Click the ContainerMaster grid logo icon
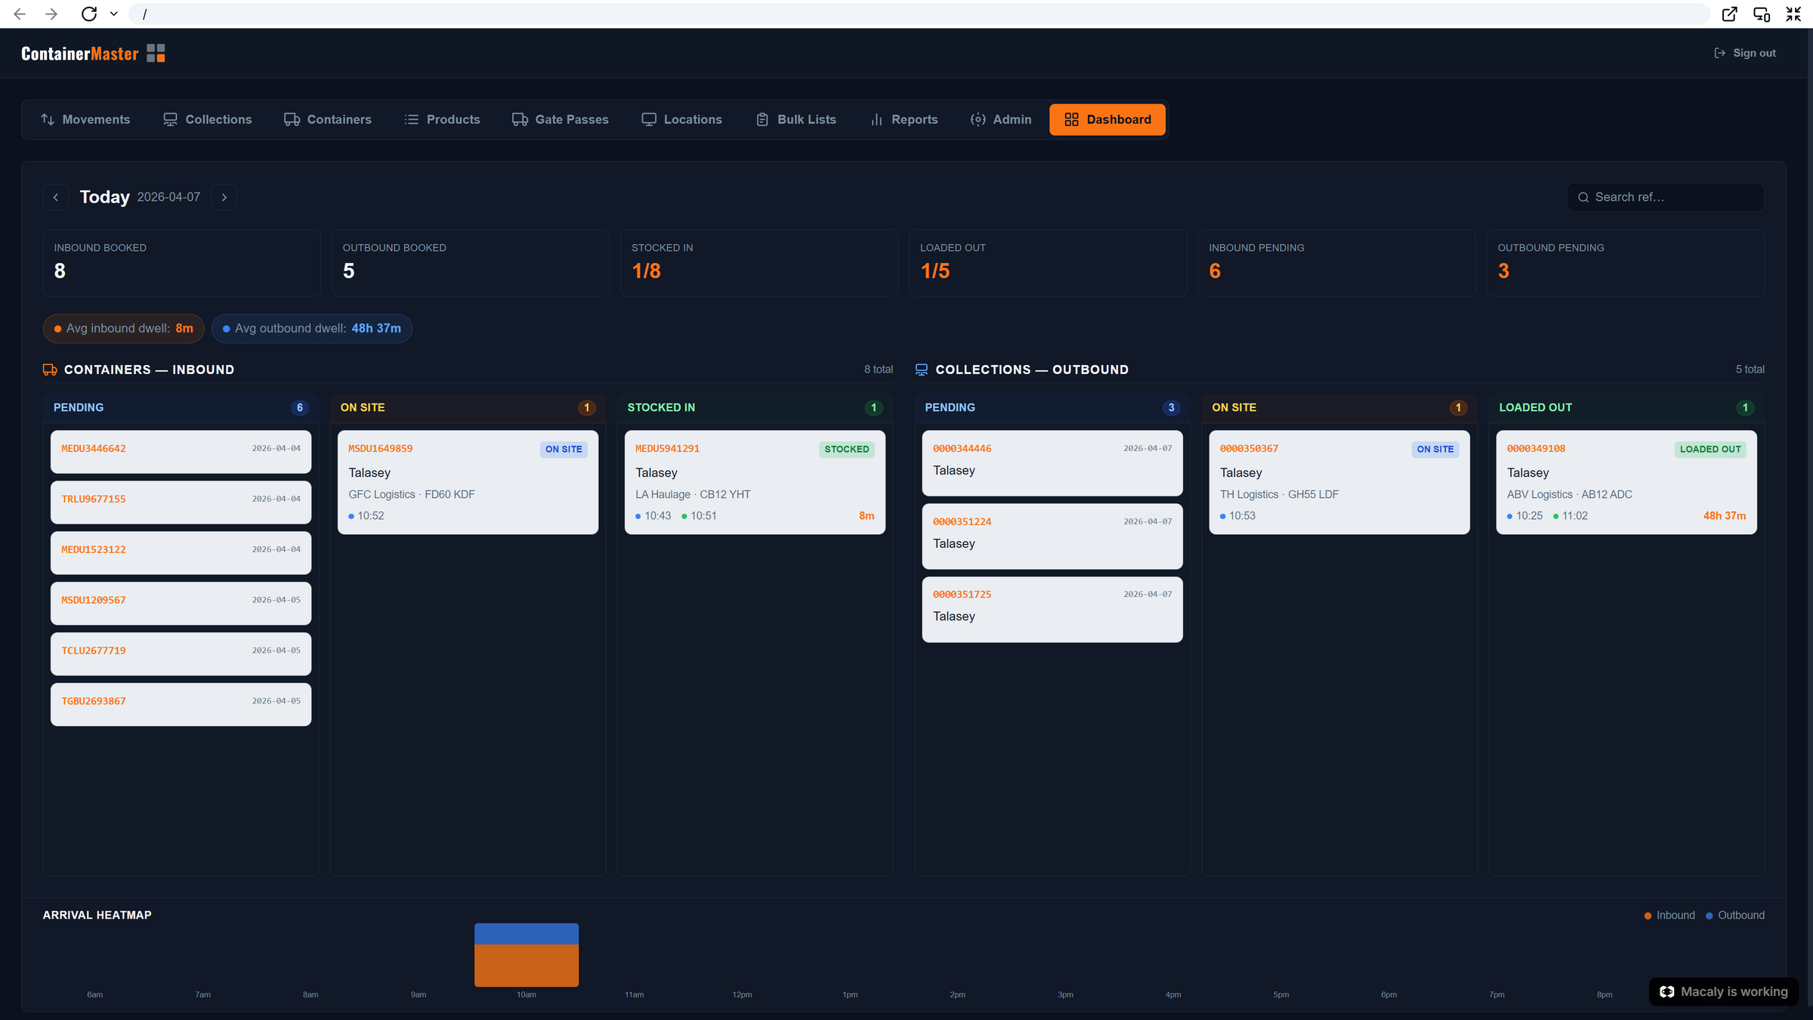Viewport: 1813px width, 1020px height. 156,53
